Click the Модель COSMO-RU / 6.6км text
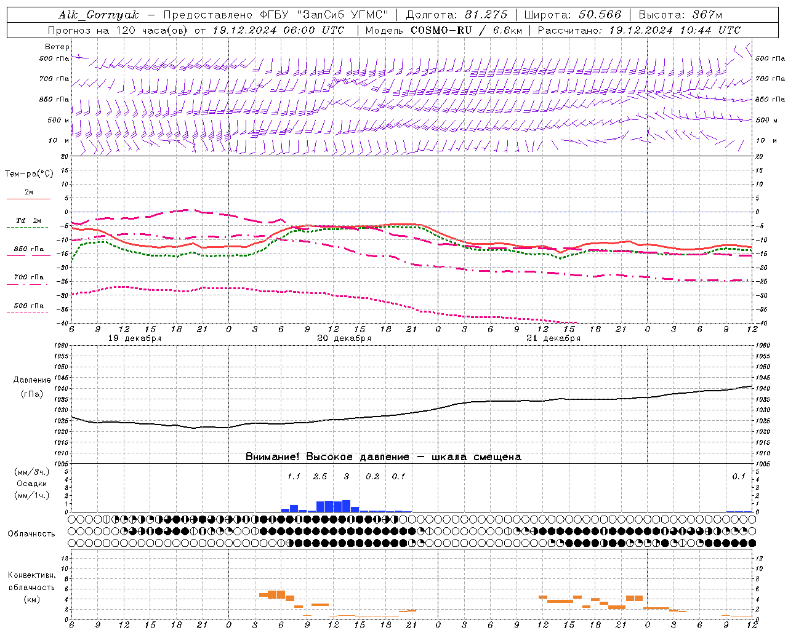Image resolution: width=788 pixels, height=630 pixels. (x=443, y=30)
